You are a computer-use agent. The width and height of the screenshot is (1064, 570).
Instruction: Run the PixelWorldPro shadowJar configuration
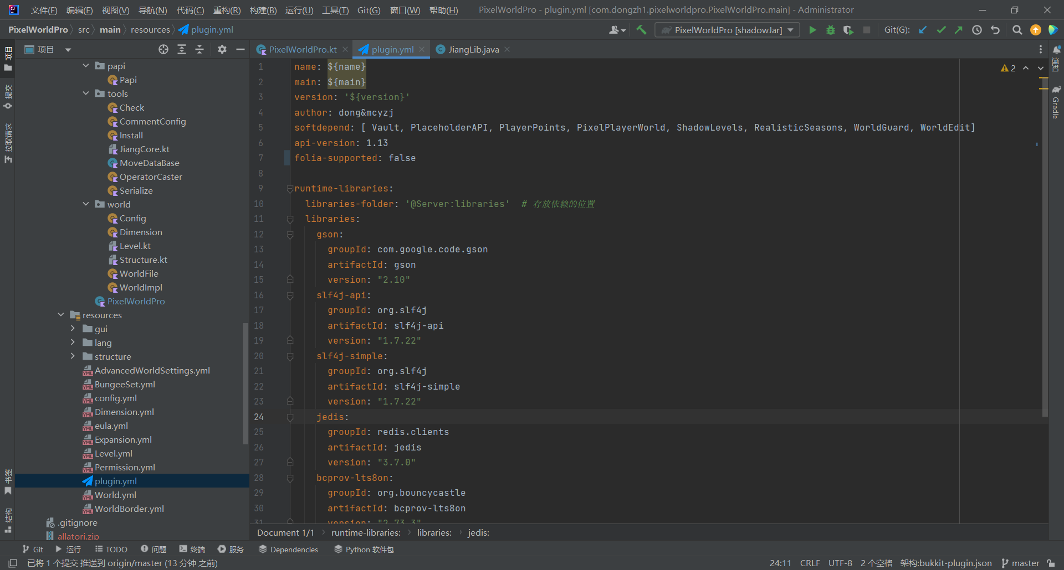(x=812, y=30)
